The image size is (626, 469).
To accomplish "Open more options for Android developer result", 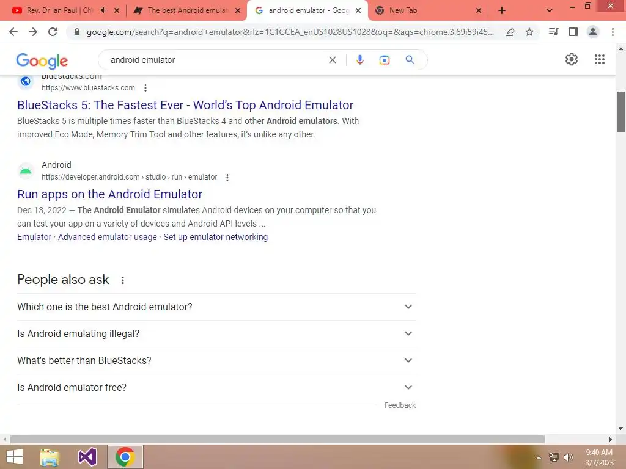I will point(227,178).
